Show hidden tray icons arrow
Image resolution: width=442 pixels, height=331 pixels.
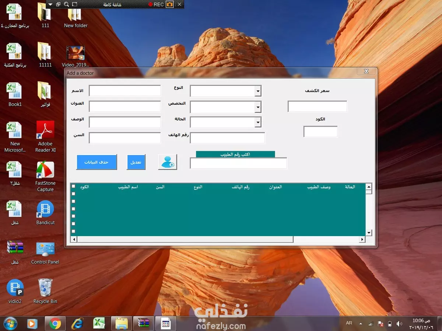(x=360, y=324)
